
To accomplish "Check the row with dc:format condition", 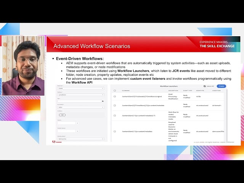I will click(115, 106).
